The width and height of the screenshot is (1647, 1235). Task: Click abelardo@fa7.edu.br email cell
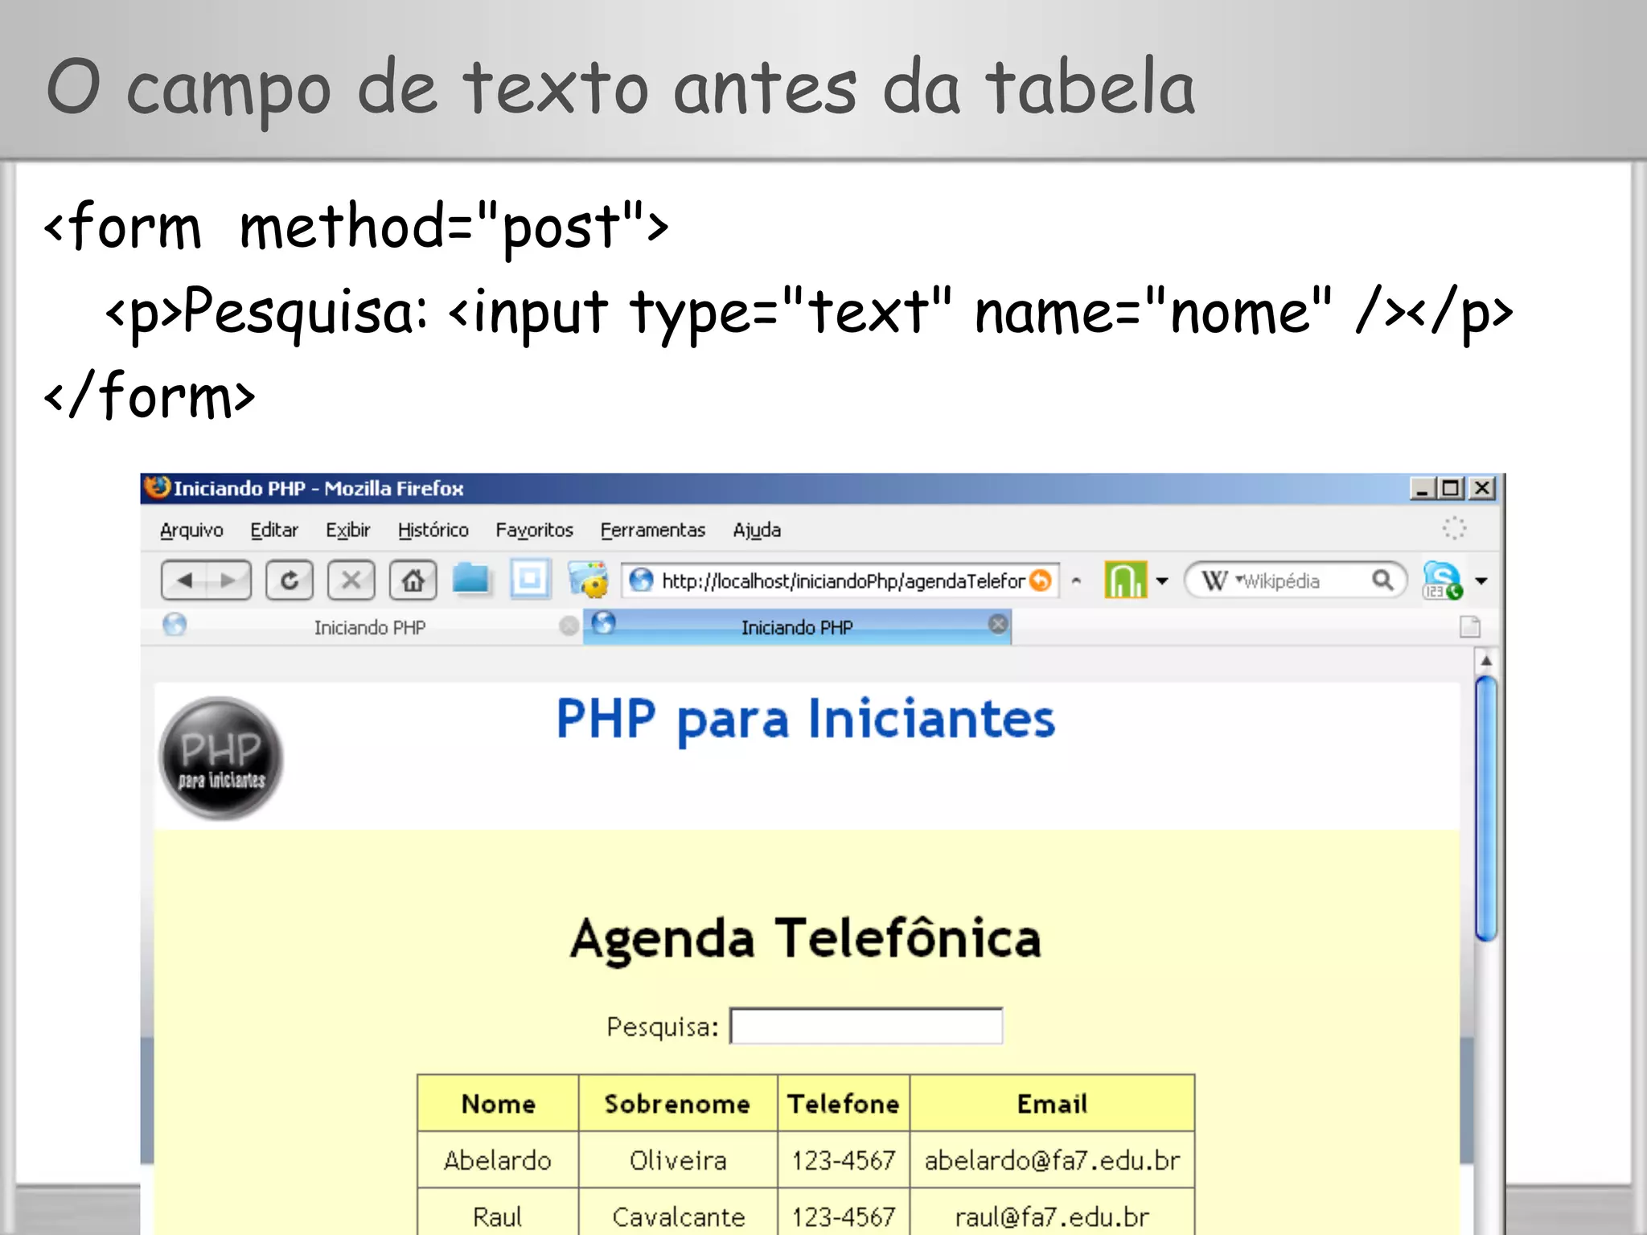point(1052,1160)
